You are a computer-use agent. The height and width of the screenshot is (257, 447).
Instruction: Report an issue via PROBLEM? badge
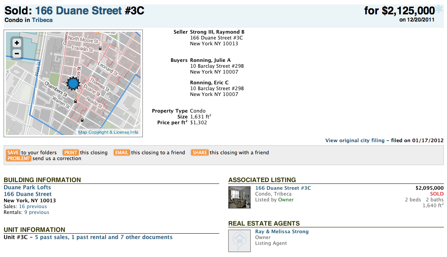pyautogui.click(x=18, y=158)
